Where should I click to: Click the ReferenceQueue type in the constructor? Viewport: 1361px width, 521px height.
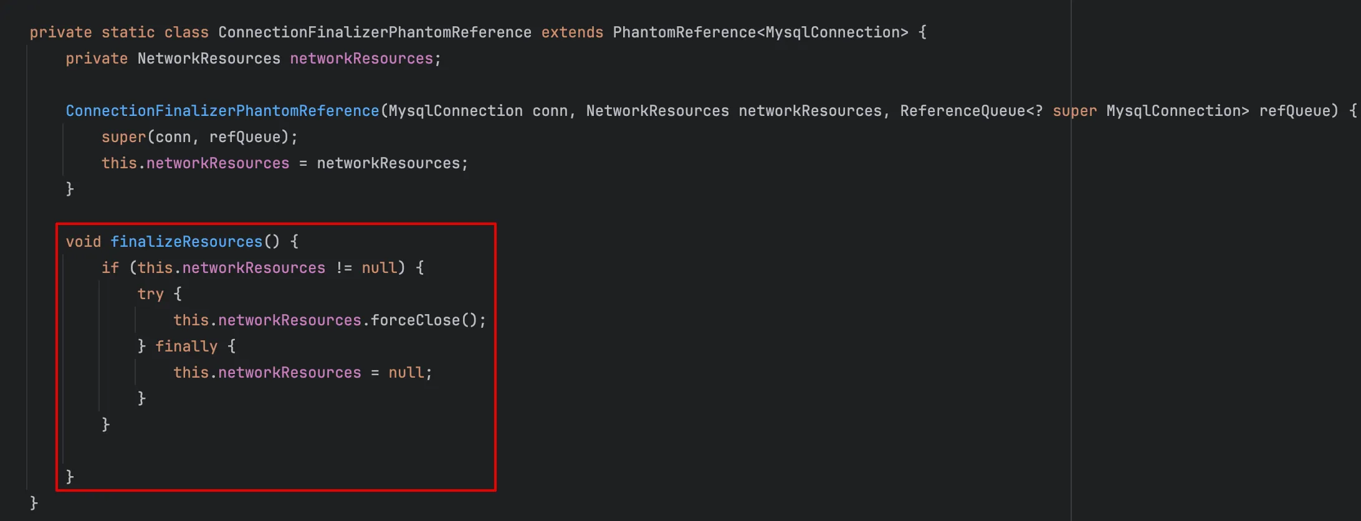point(962,111)
